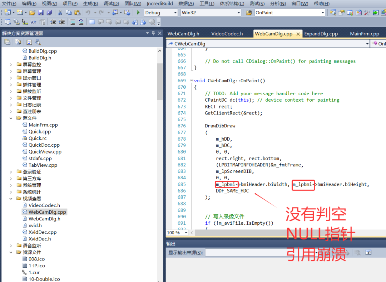Collapse the 源文件 folder
The width and height of the screenshot is (386, 282).
click(11, 118)
